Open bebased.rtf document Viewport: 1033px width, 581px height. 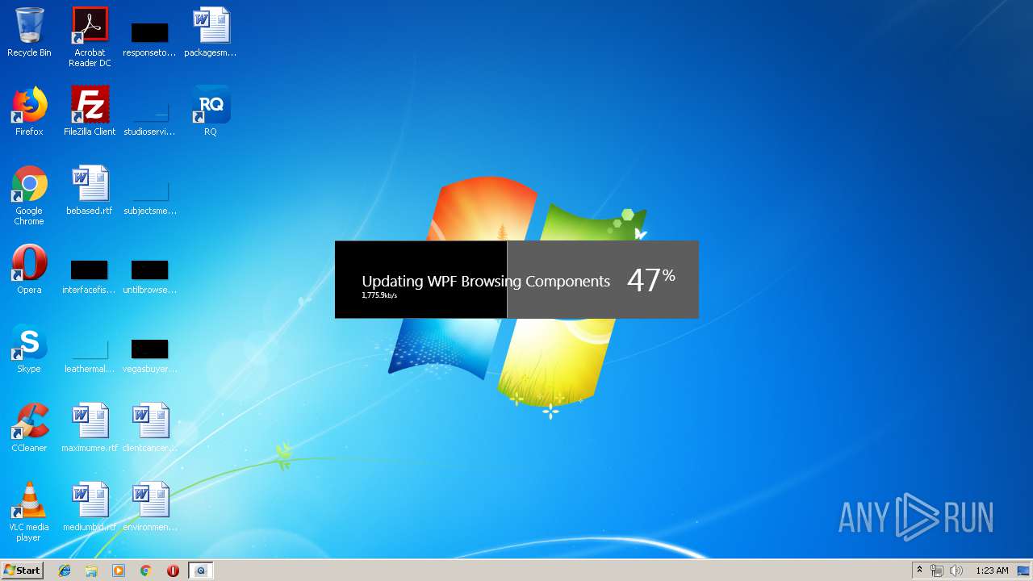point(90,190)
